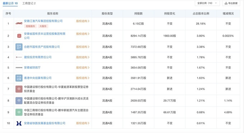244x133 pixels.
Task: Click the red seal logo of 安徽省国有资本运营
Action: (19, 36)
